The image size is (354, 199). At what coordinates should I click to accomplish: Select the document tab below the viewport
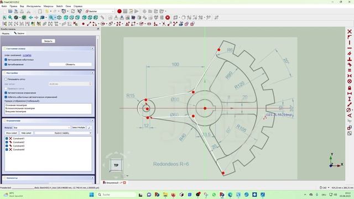click(114, 182)
